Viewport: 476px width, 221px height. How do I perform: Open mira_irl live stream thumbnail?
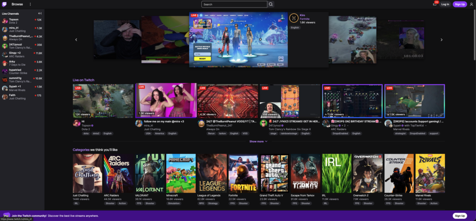[166, 101]
